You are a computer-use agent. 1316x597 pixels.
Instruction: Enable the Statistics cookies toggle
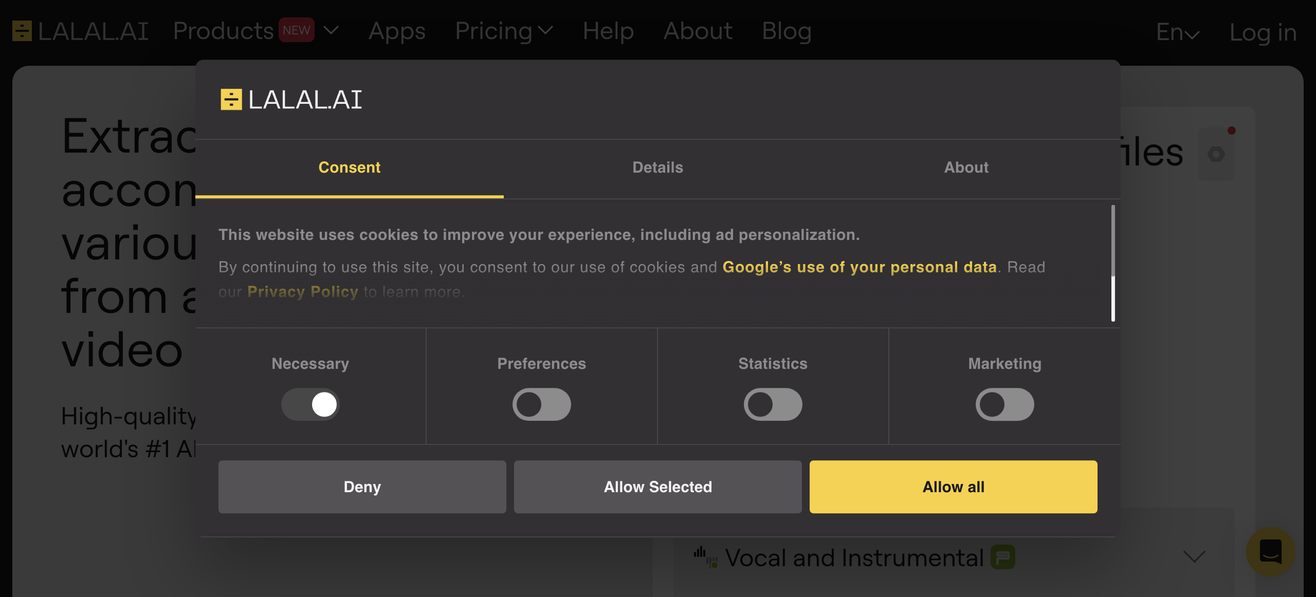(773, 404)
